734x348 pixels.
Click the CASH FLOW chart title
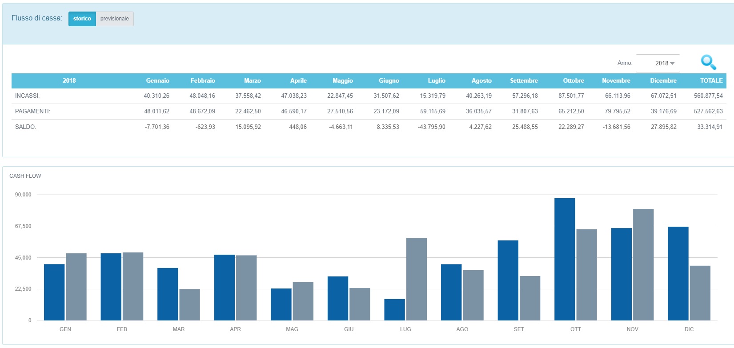tap(25, 176)
